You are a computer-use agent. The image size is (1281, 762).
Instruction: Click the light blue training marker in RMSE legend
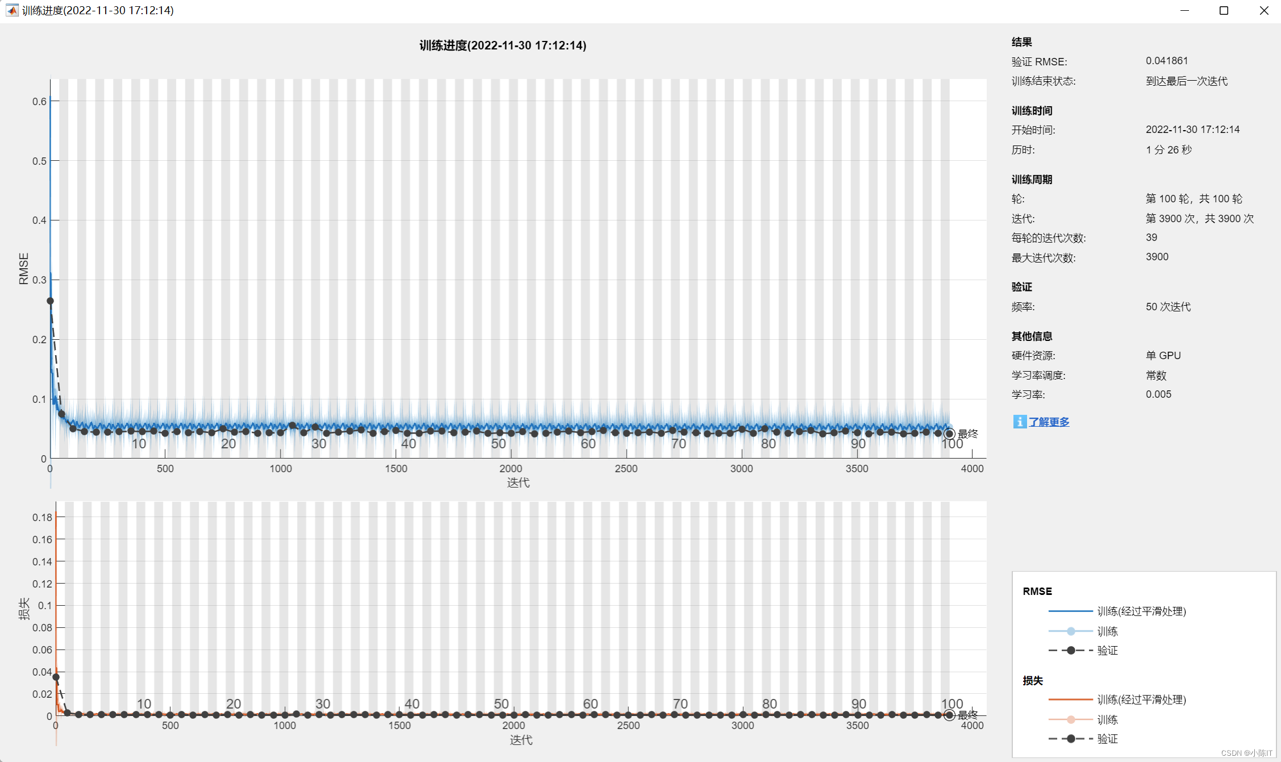1071,631
